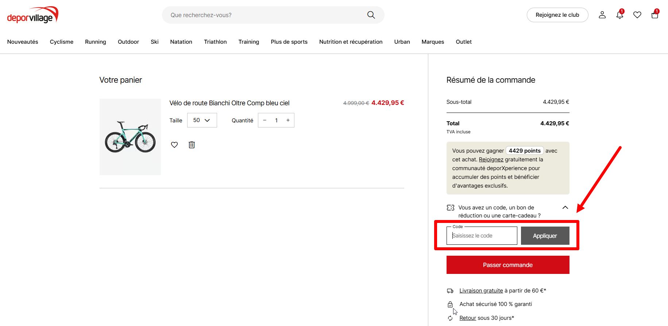
Task: Click the discount code input field
Action: [x=482, y=236]
